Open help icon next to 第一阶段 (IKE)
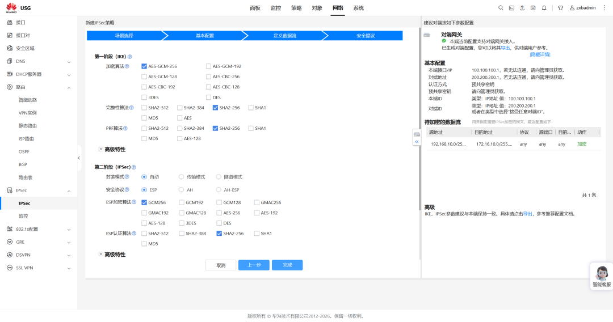The image size is (613, 322). 130,57
